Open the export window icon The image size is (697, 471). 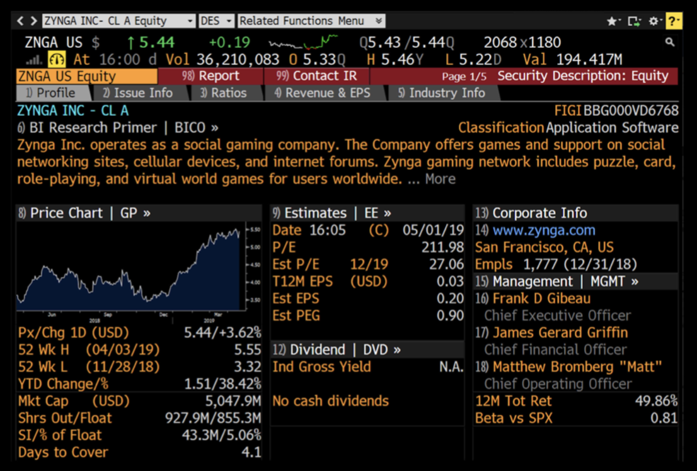(x=634, y=21)
